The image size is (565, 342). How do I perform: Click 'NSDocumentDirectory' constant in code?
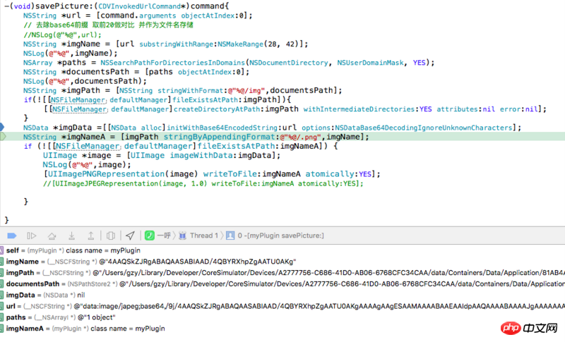(288, 63)
